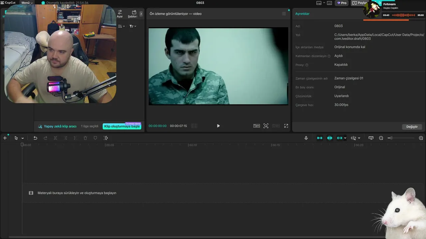Split the clip at the playhead

pos(56,138)
